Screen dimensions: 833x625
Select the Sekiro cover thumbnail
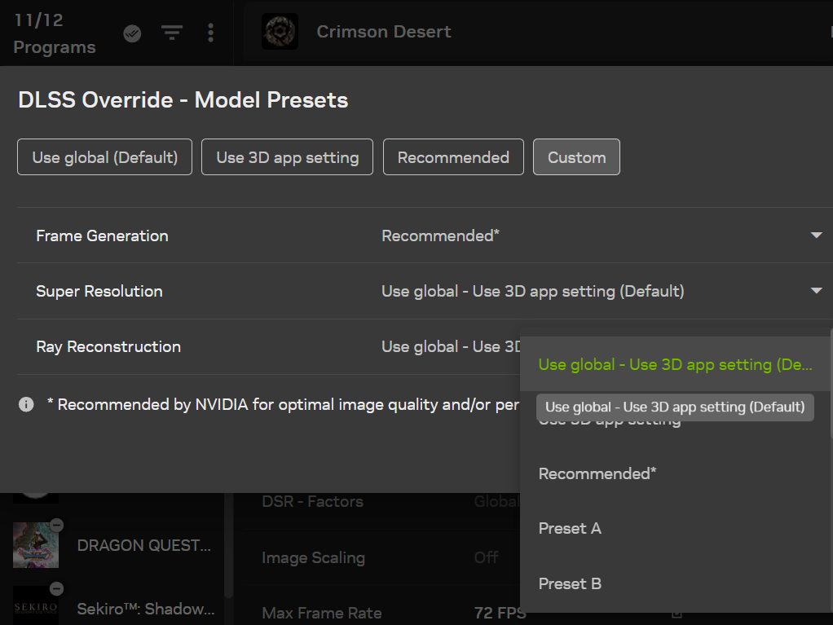36,606
